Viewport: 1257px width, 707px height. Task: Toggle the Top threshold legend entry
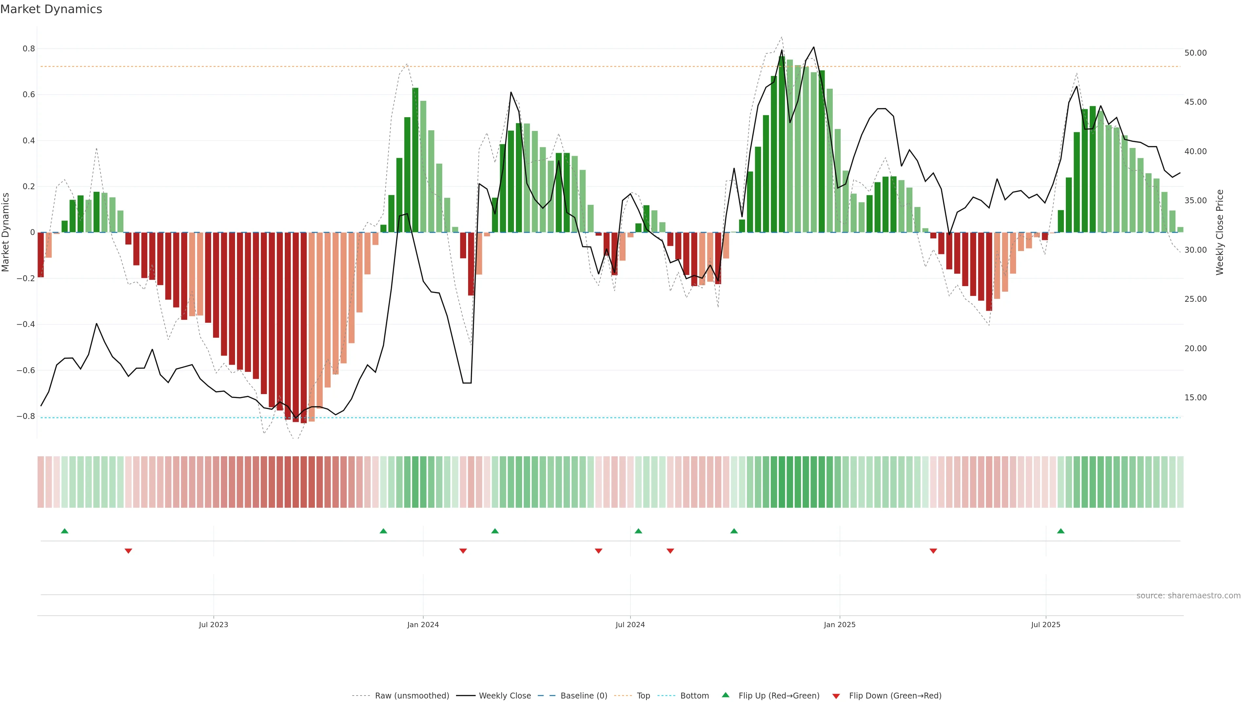tap(643, 696)
